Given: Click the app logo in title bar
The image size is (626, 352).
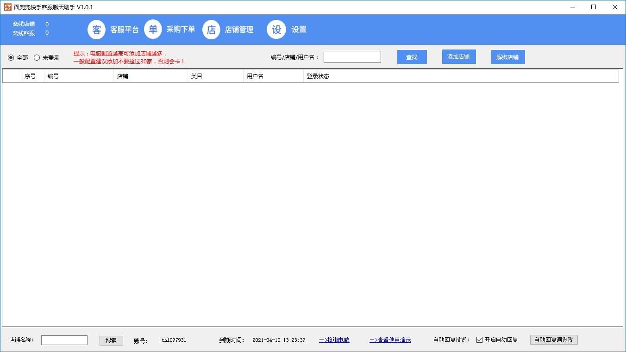Looking at the screenshot, I should (x=7, y=7).
